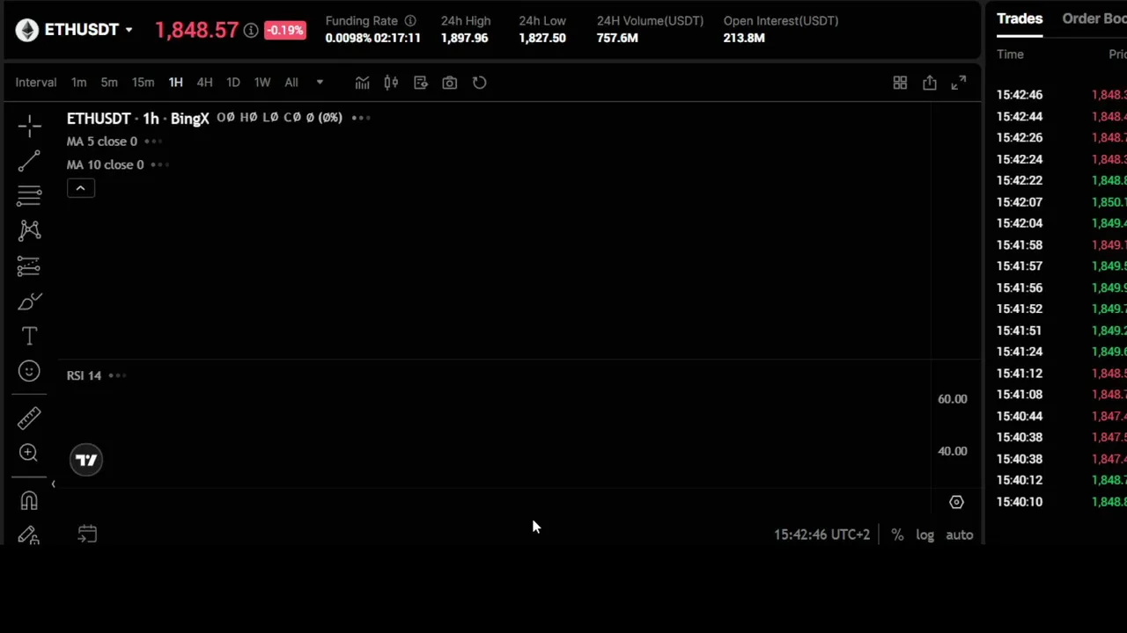Expand more intervals dropdown arrow
This screenshot has width=1127, height=633.
pos(320,83)
